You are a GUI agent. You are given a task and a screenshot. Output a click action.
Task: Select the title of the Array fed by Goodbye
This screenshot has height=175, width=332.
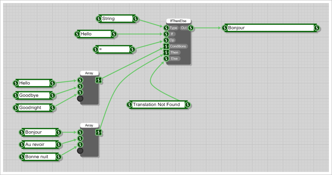pos(89,73)
